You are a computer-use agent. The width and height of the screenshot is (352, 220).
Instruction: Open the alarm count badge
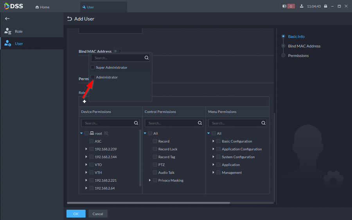[x=291, y=6]
